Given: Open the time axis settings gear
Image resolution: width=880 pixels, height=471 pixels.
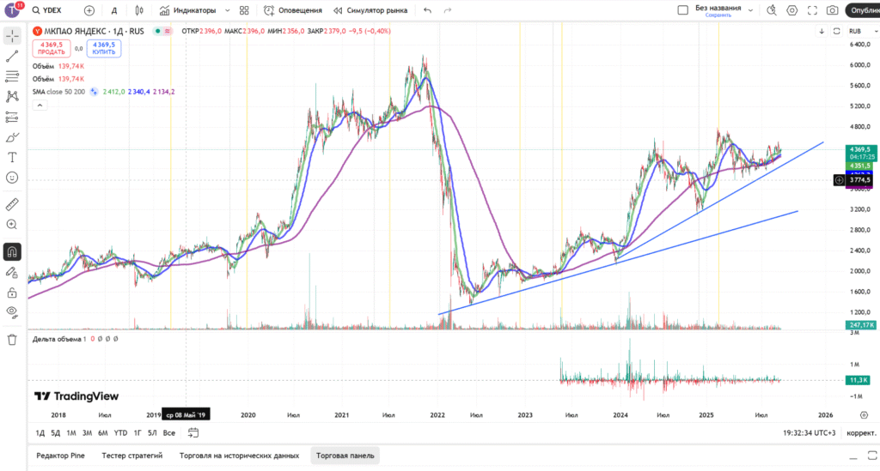Looking at the screenshot, I should (864, 415).
